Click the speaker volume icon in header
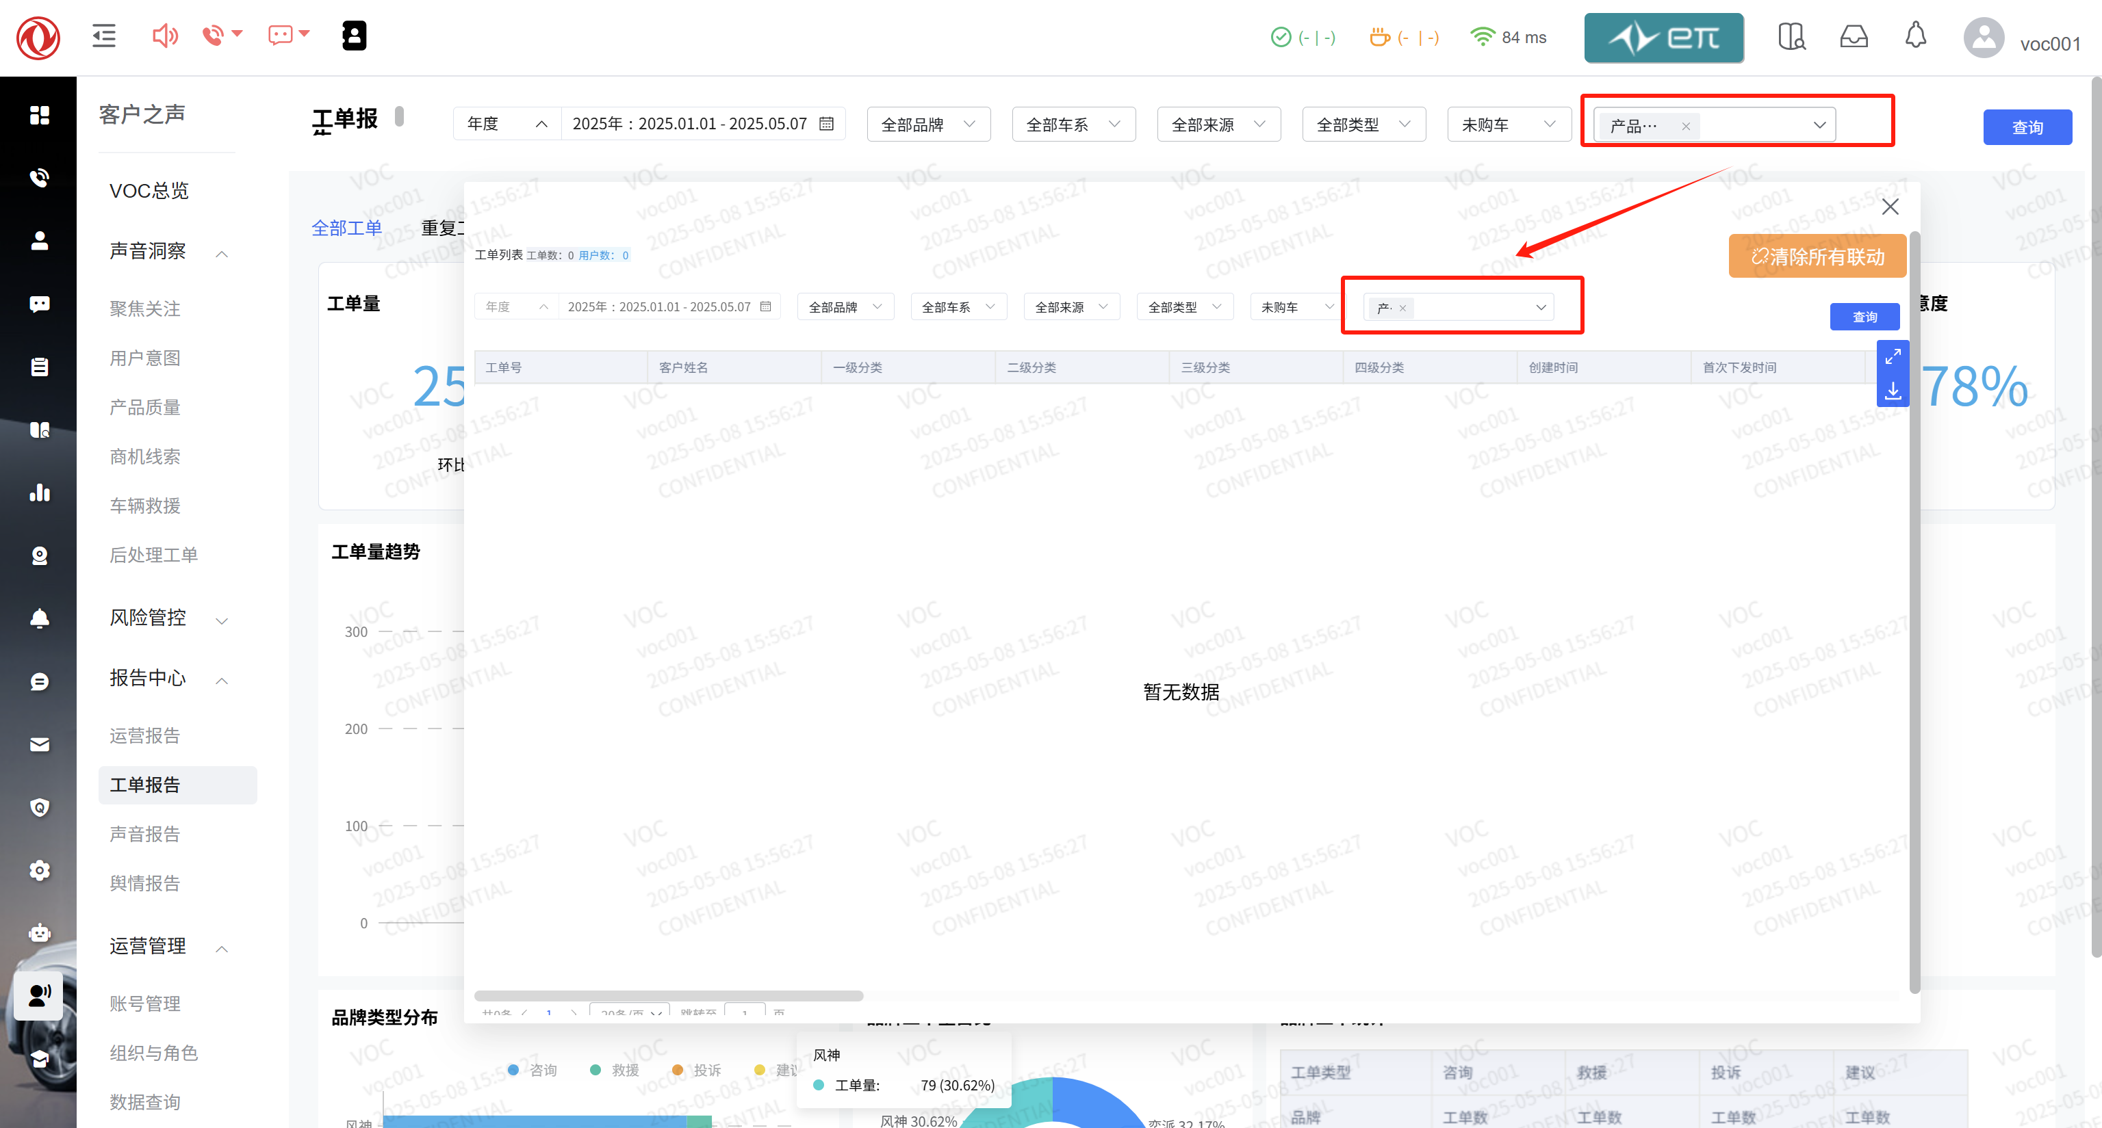 tap(165, 36)
